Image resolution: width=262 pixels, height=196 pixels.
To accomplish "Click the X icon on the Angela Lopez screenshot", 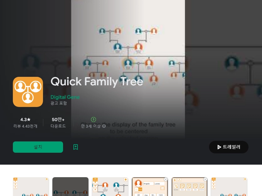I will pos(166,179).
